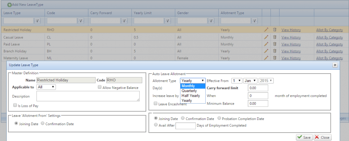Delete Maternity Leave row with trash icon
The width and height of the screenshot is (349, 141).
tap(275, 58)
